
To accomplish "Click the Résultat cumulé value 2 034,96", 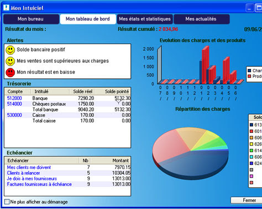I will (168, 29).
